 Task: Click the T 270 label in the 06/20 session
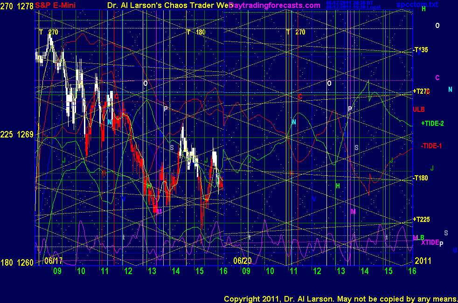(x=296, y=32)
